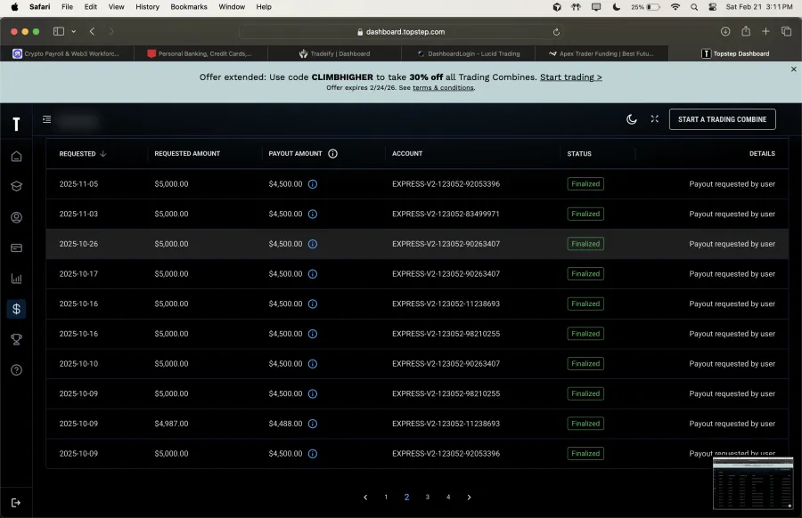
Task: Open the profile account sidebar icon
Action: click(x=16, y=217)
